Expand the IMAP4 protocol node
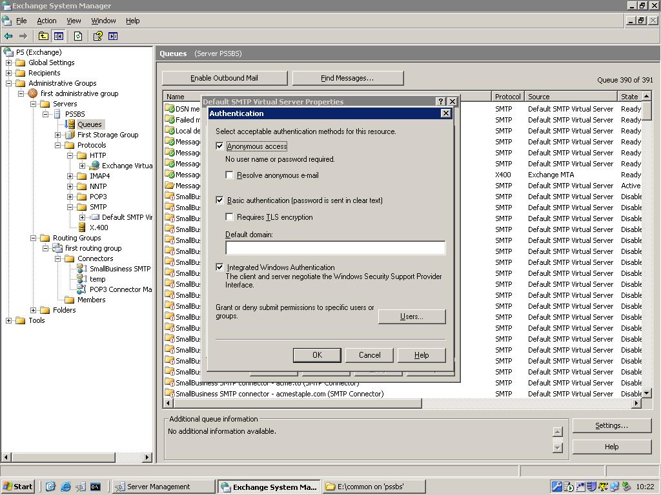The height and width of the screenshot is (495, 661). (70, 176)
